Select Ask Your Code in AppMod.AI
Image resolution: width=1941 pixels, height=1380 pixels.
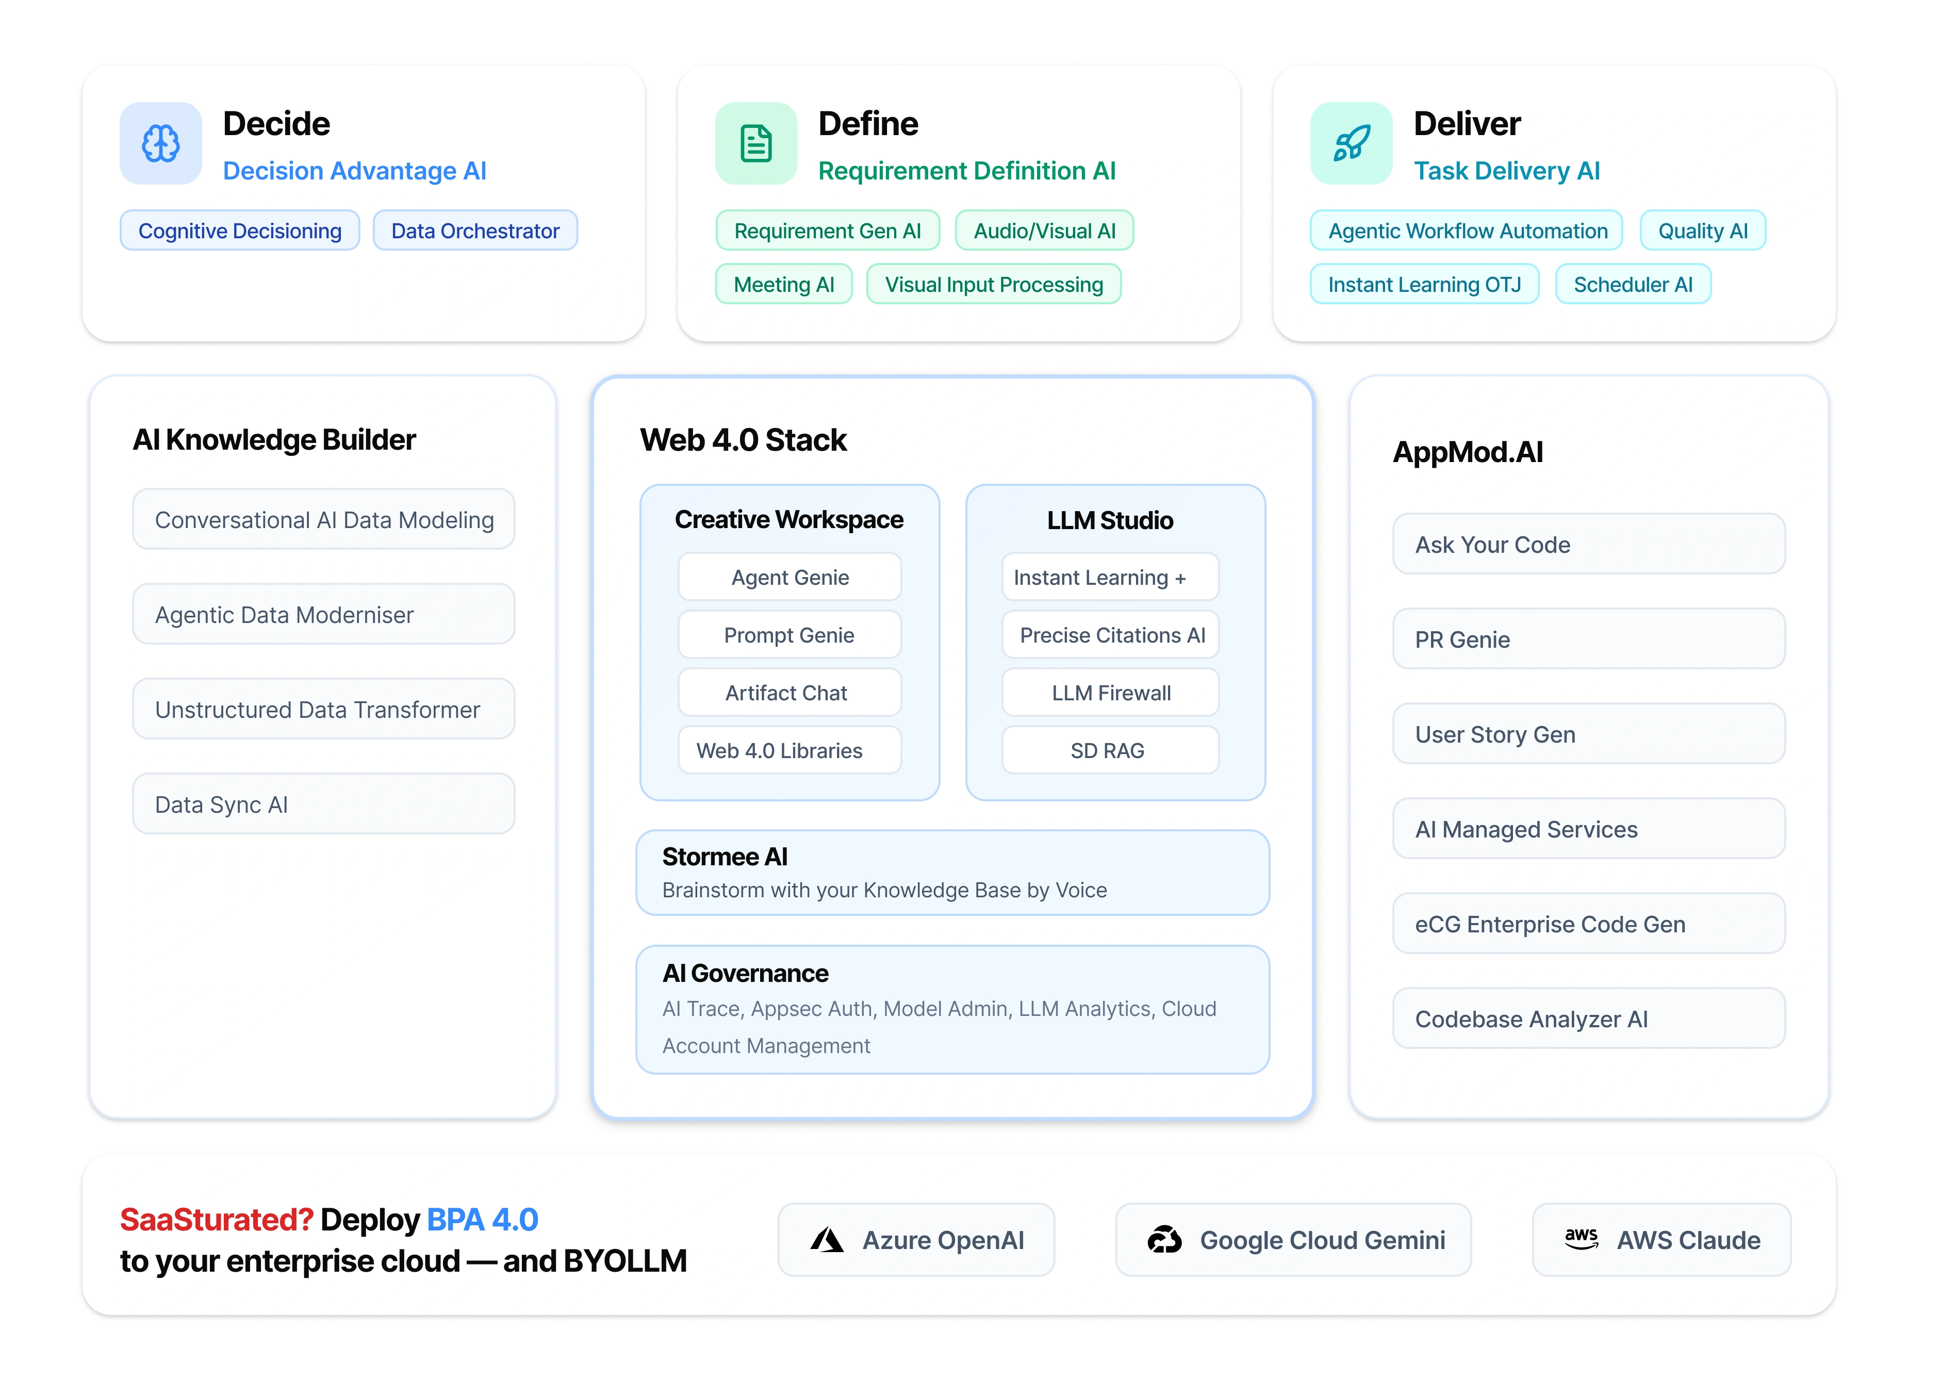click(1588, 544)
